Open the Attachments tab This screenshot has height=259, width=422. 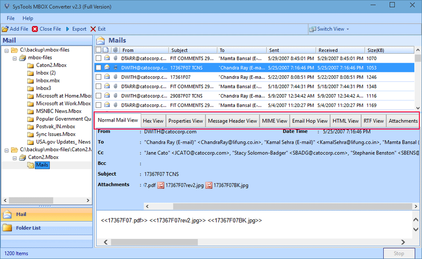point(403,121)
